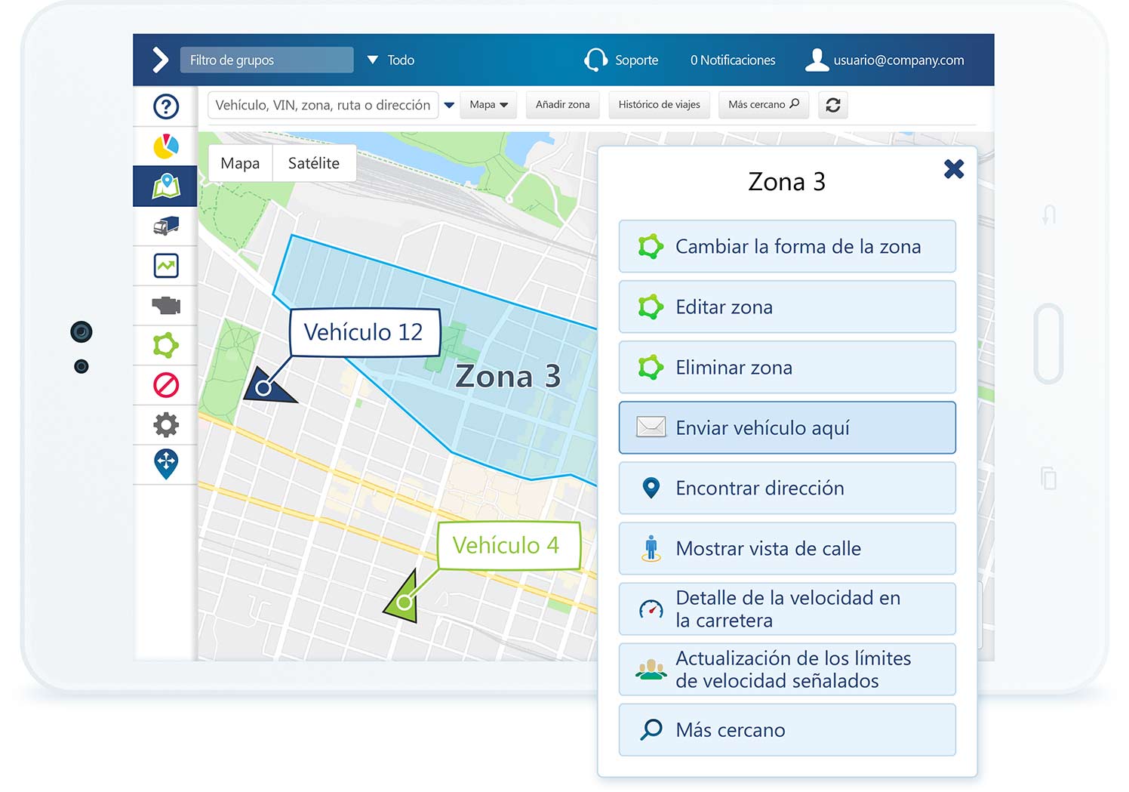Choose Encontrar dirección
The height and width of the screenshot is (792, 1129).
(x=787, y=488)
